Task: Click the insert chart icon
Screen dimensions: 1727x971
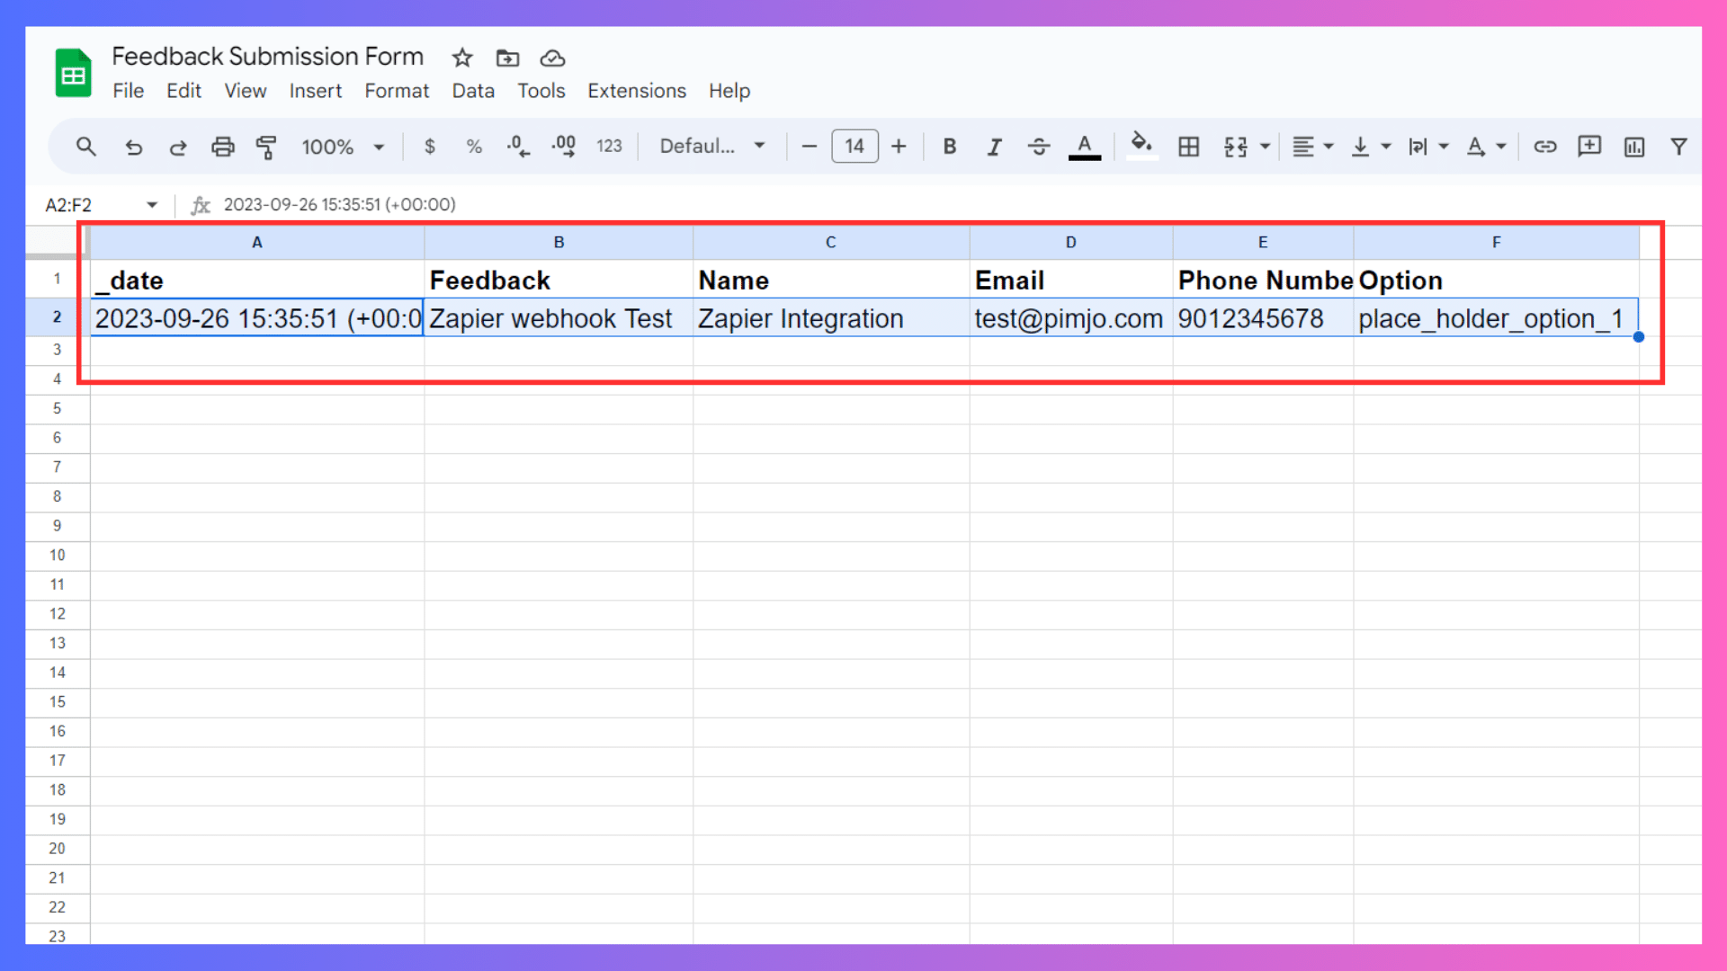Action: coord(1634,147)
